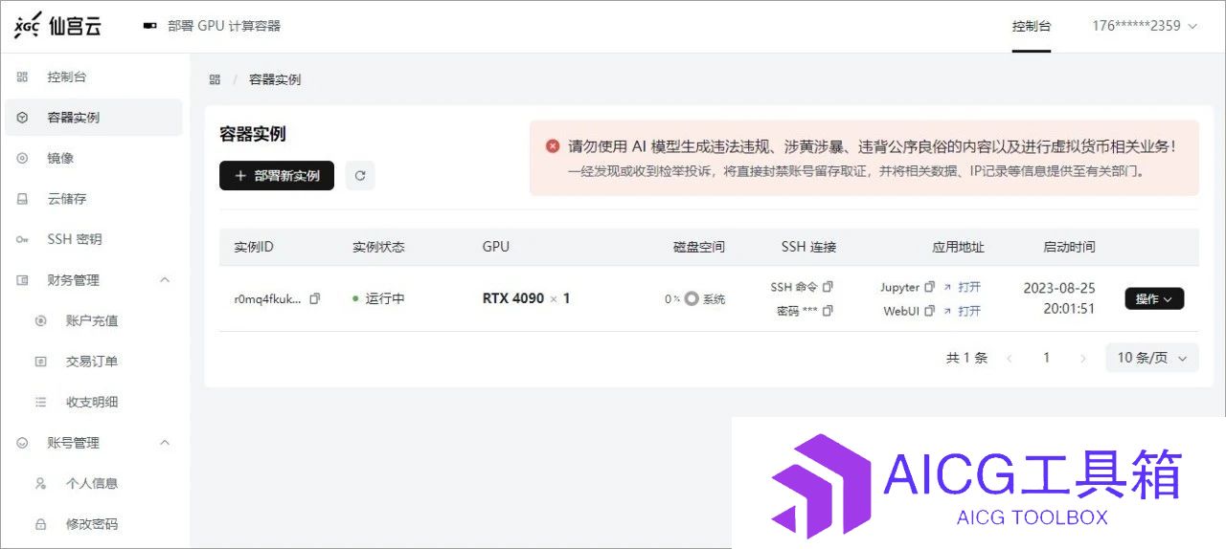Screen dimensions: 1226x549
Task: Collapse the 财务管理 menu chevron
Action: [x=164, y=280]
